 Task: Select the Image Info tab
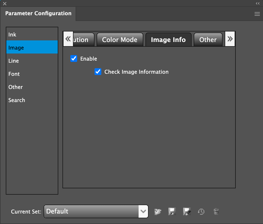coord(168,40)
